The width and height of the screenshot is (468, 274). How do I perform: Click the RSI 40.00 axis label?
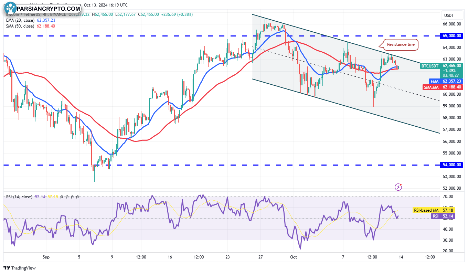pos(448,229)
